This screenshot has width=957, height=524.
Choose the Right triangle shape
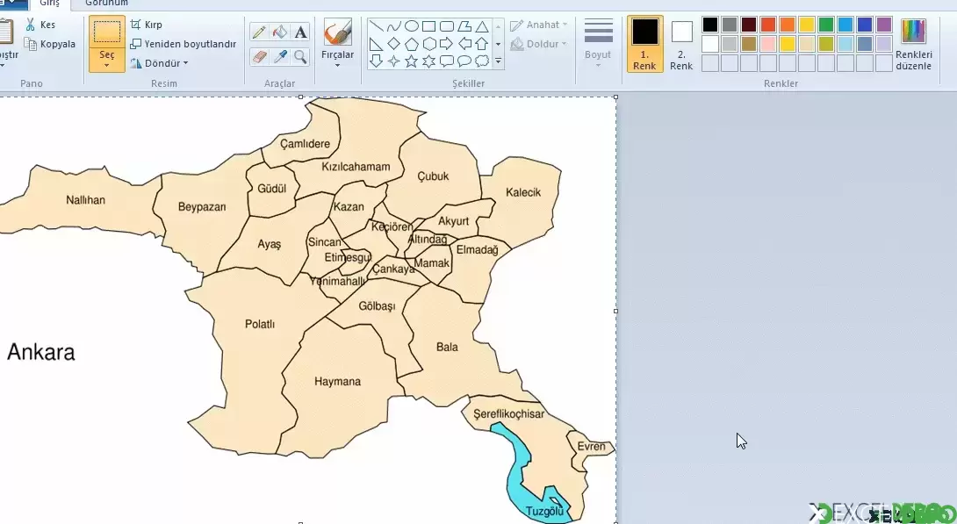377,44
